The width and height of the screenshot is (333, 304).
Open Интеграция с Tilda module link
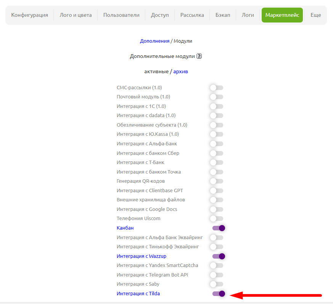click(138, 294)
